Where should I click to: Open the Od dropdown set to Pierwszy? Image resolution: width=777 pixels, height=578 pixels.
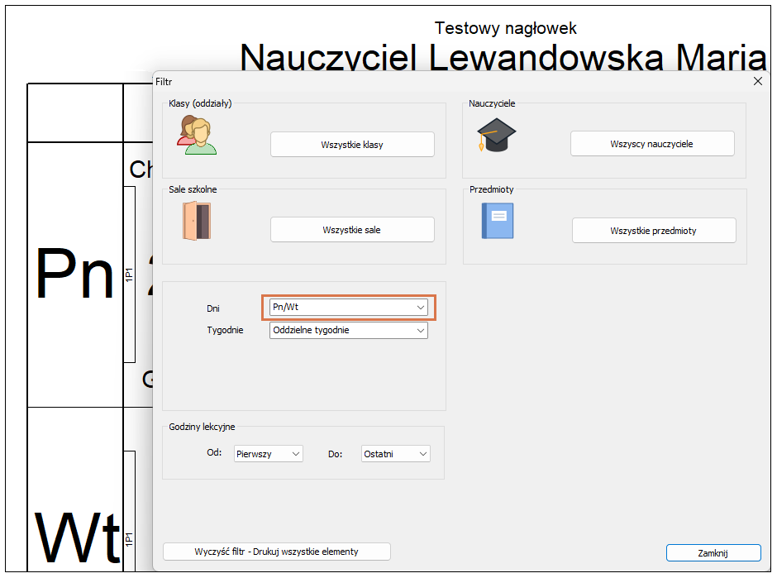[x=268, y=454]
